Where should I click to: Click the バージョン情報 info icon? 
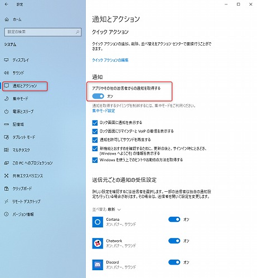click(x=7, y=214)
